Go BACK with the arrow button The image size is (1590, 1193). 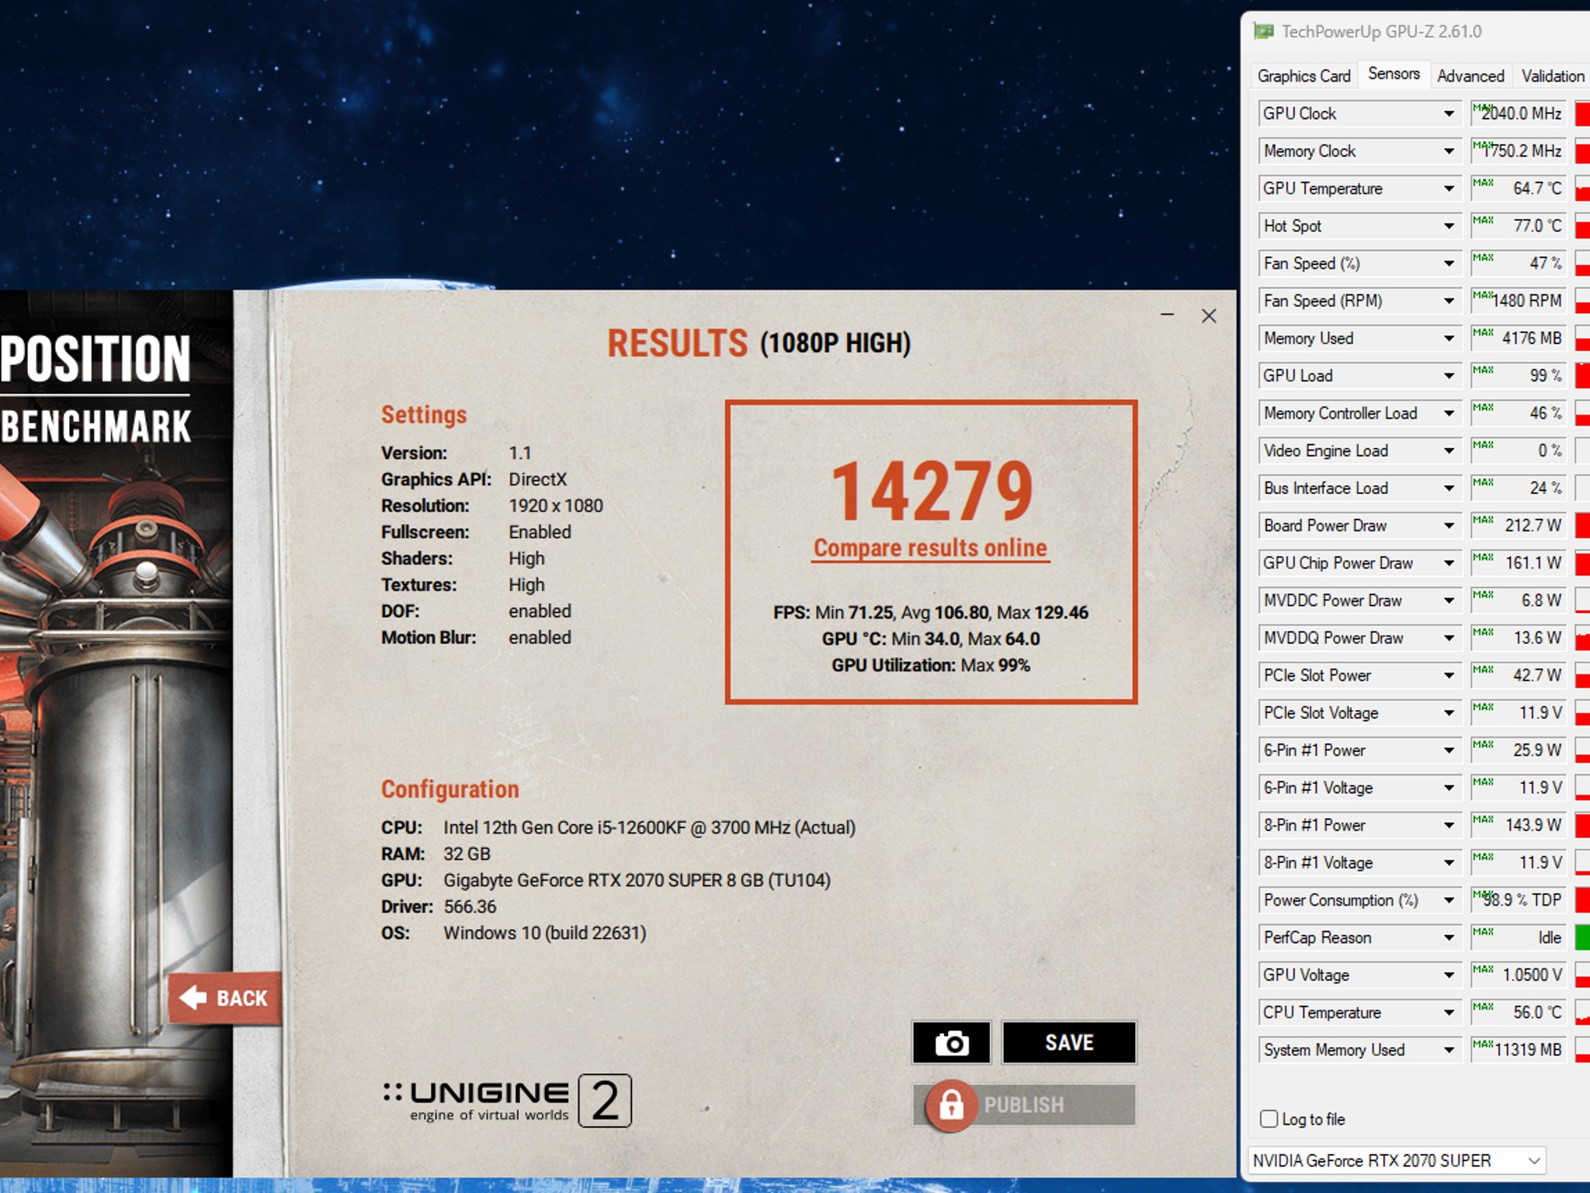(x=225, y=998)
